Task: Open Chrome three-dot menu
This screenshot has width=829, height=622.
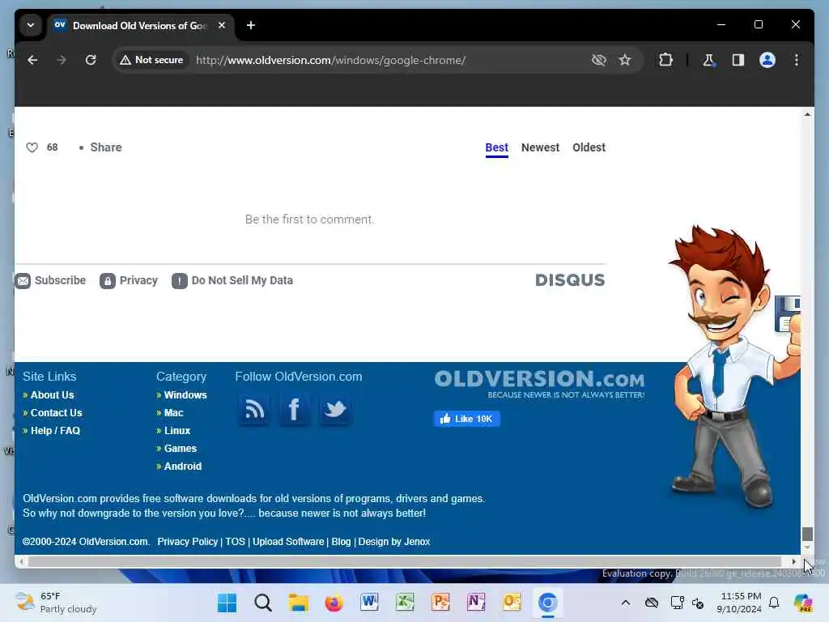Action: point(797,60)
